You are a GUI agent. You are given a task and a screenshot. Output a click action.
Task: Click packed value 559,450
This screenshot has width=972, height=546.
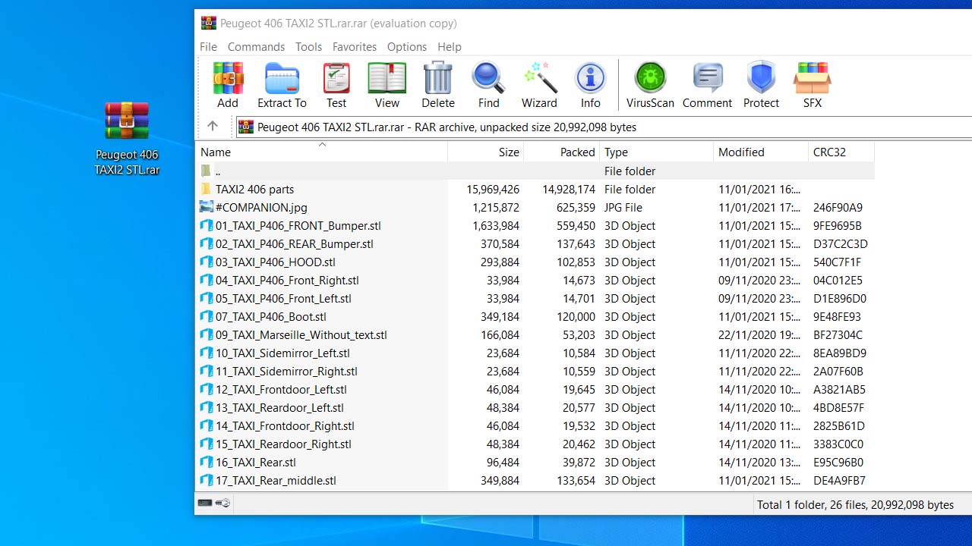click(575, 225)
